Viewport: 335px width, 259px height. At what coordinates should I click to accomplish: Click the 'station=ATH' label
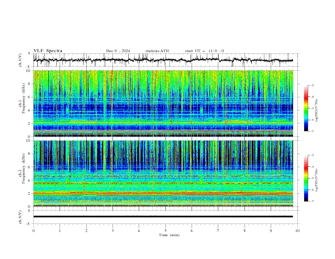(157, 51)
